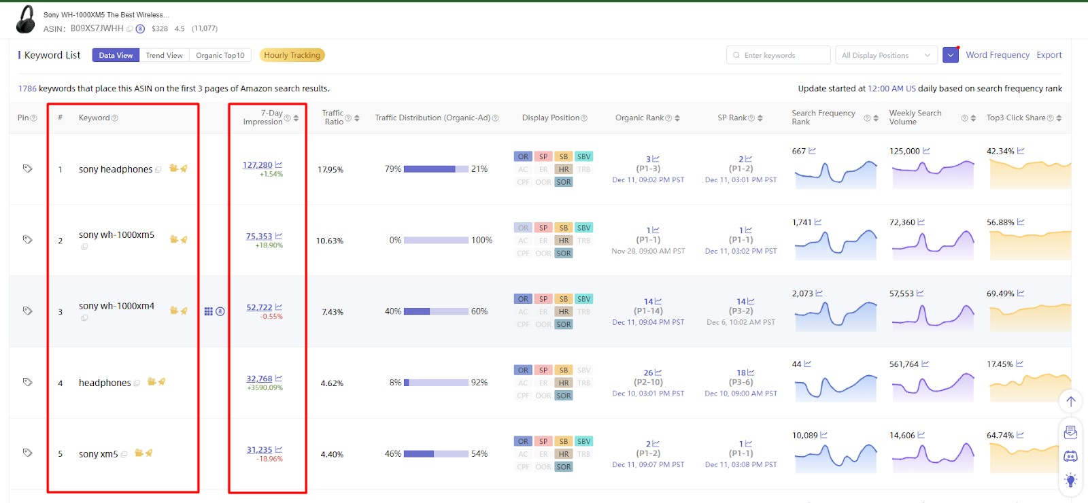Open trend chart icon next to 127,280
This screenshot has height=503, width=1088.
[279, 164]
